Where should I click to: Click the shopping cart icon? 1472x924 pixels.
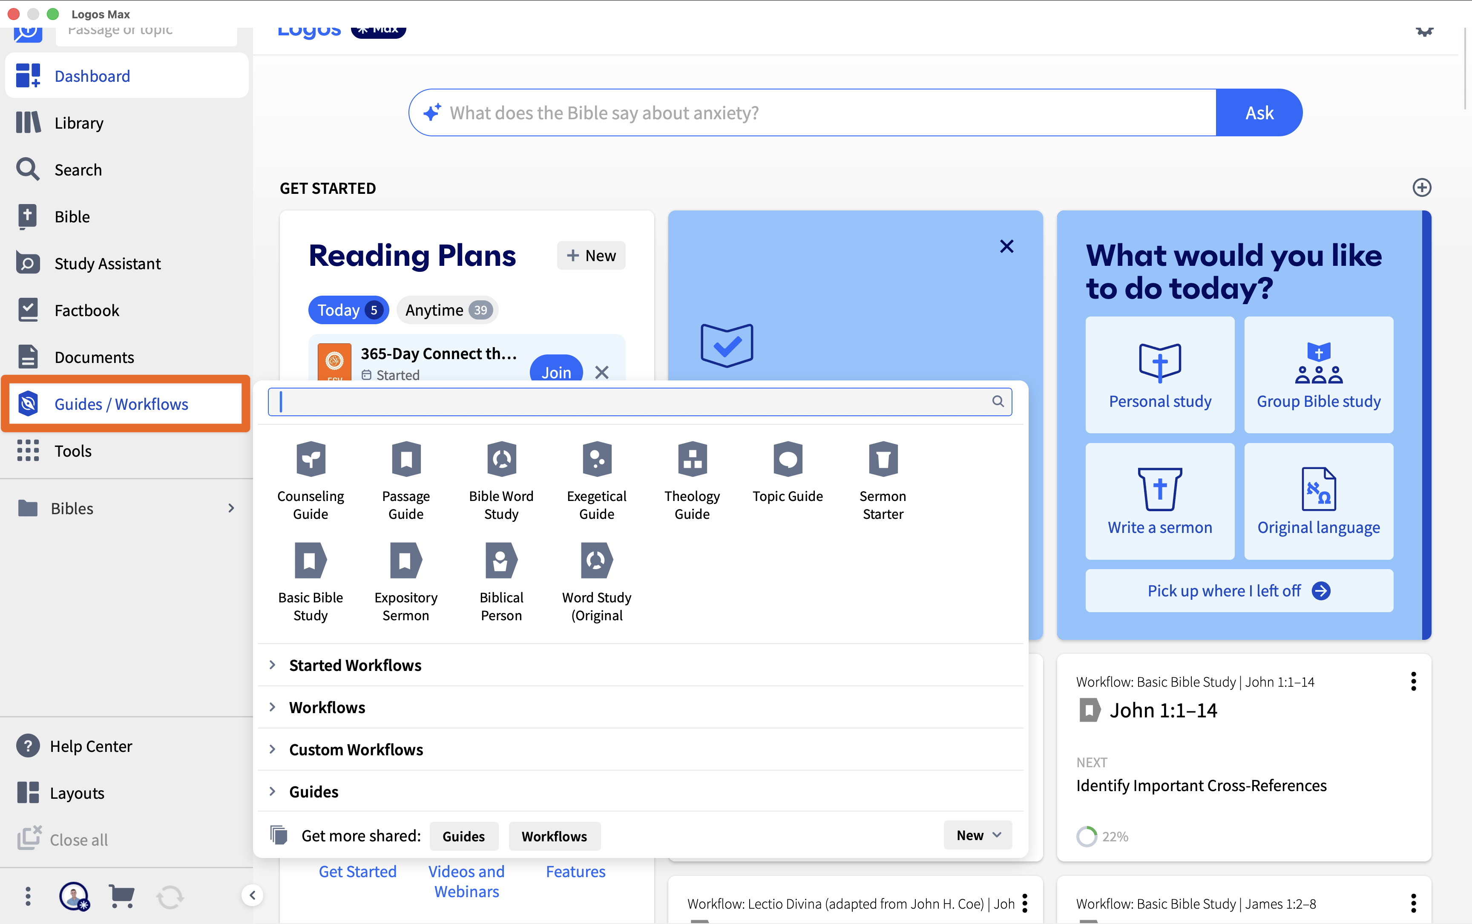coord(121,896)
